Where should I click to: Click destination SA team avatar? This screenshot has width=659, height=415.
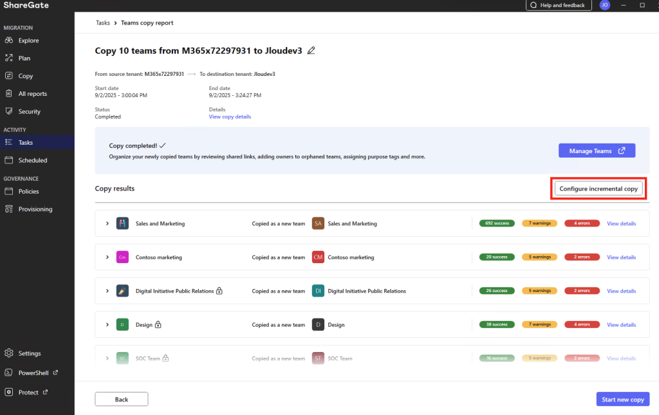[x=318, y=223]
